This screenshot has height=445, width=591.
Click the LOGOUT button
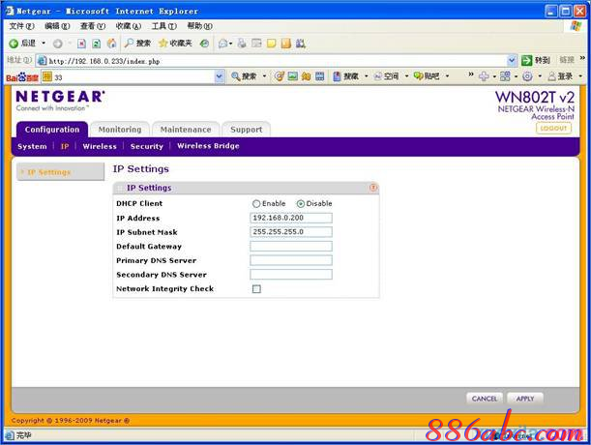[554, 129]
